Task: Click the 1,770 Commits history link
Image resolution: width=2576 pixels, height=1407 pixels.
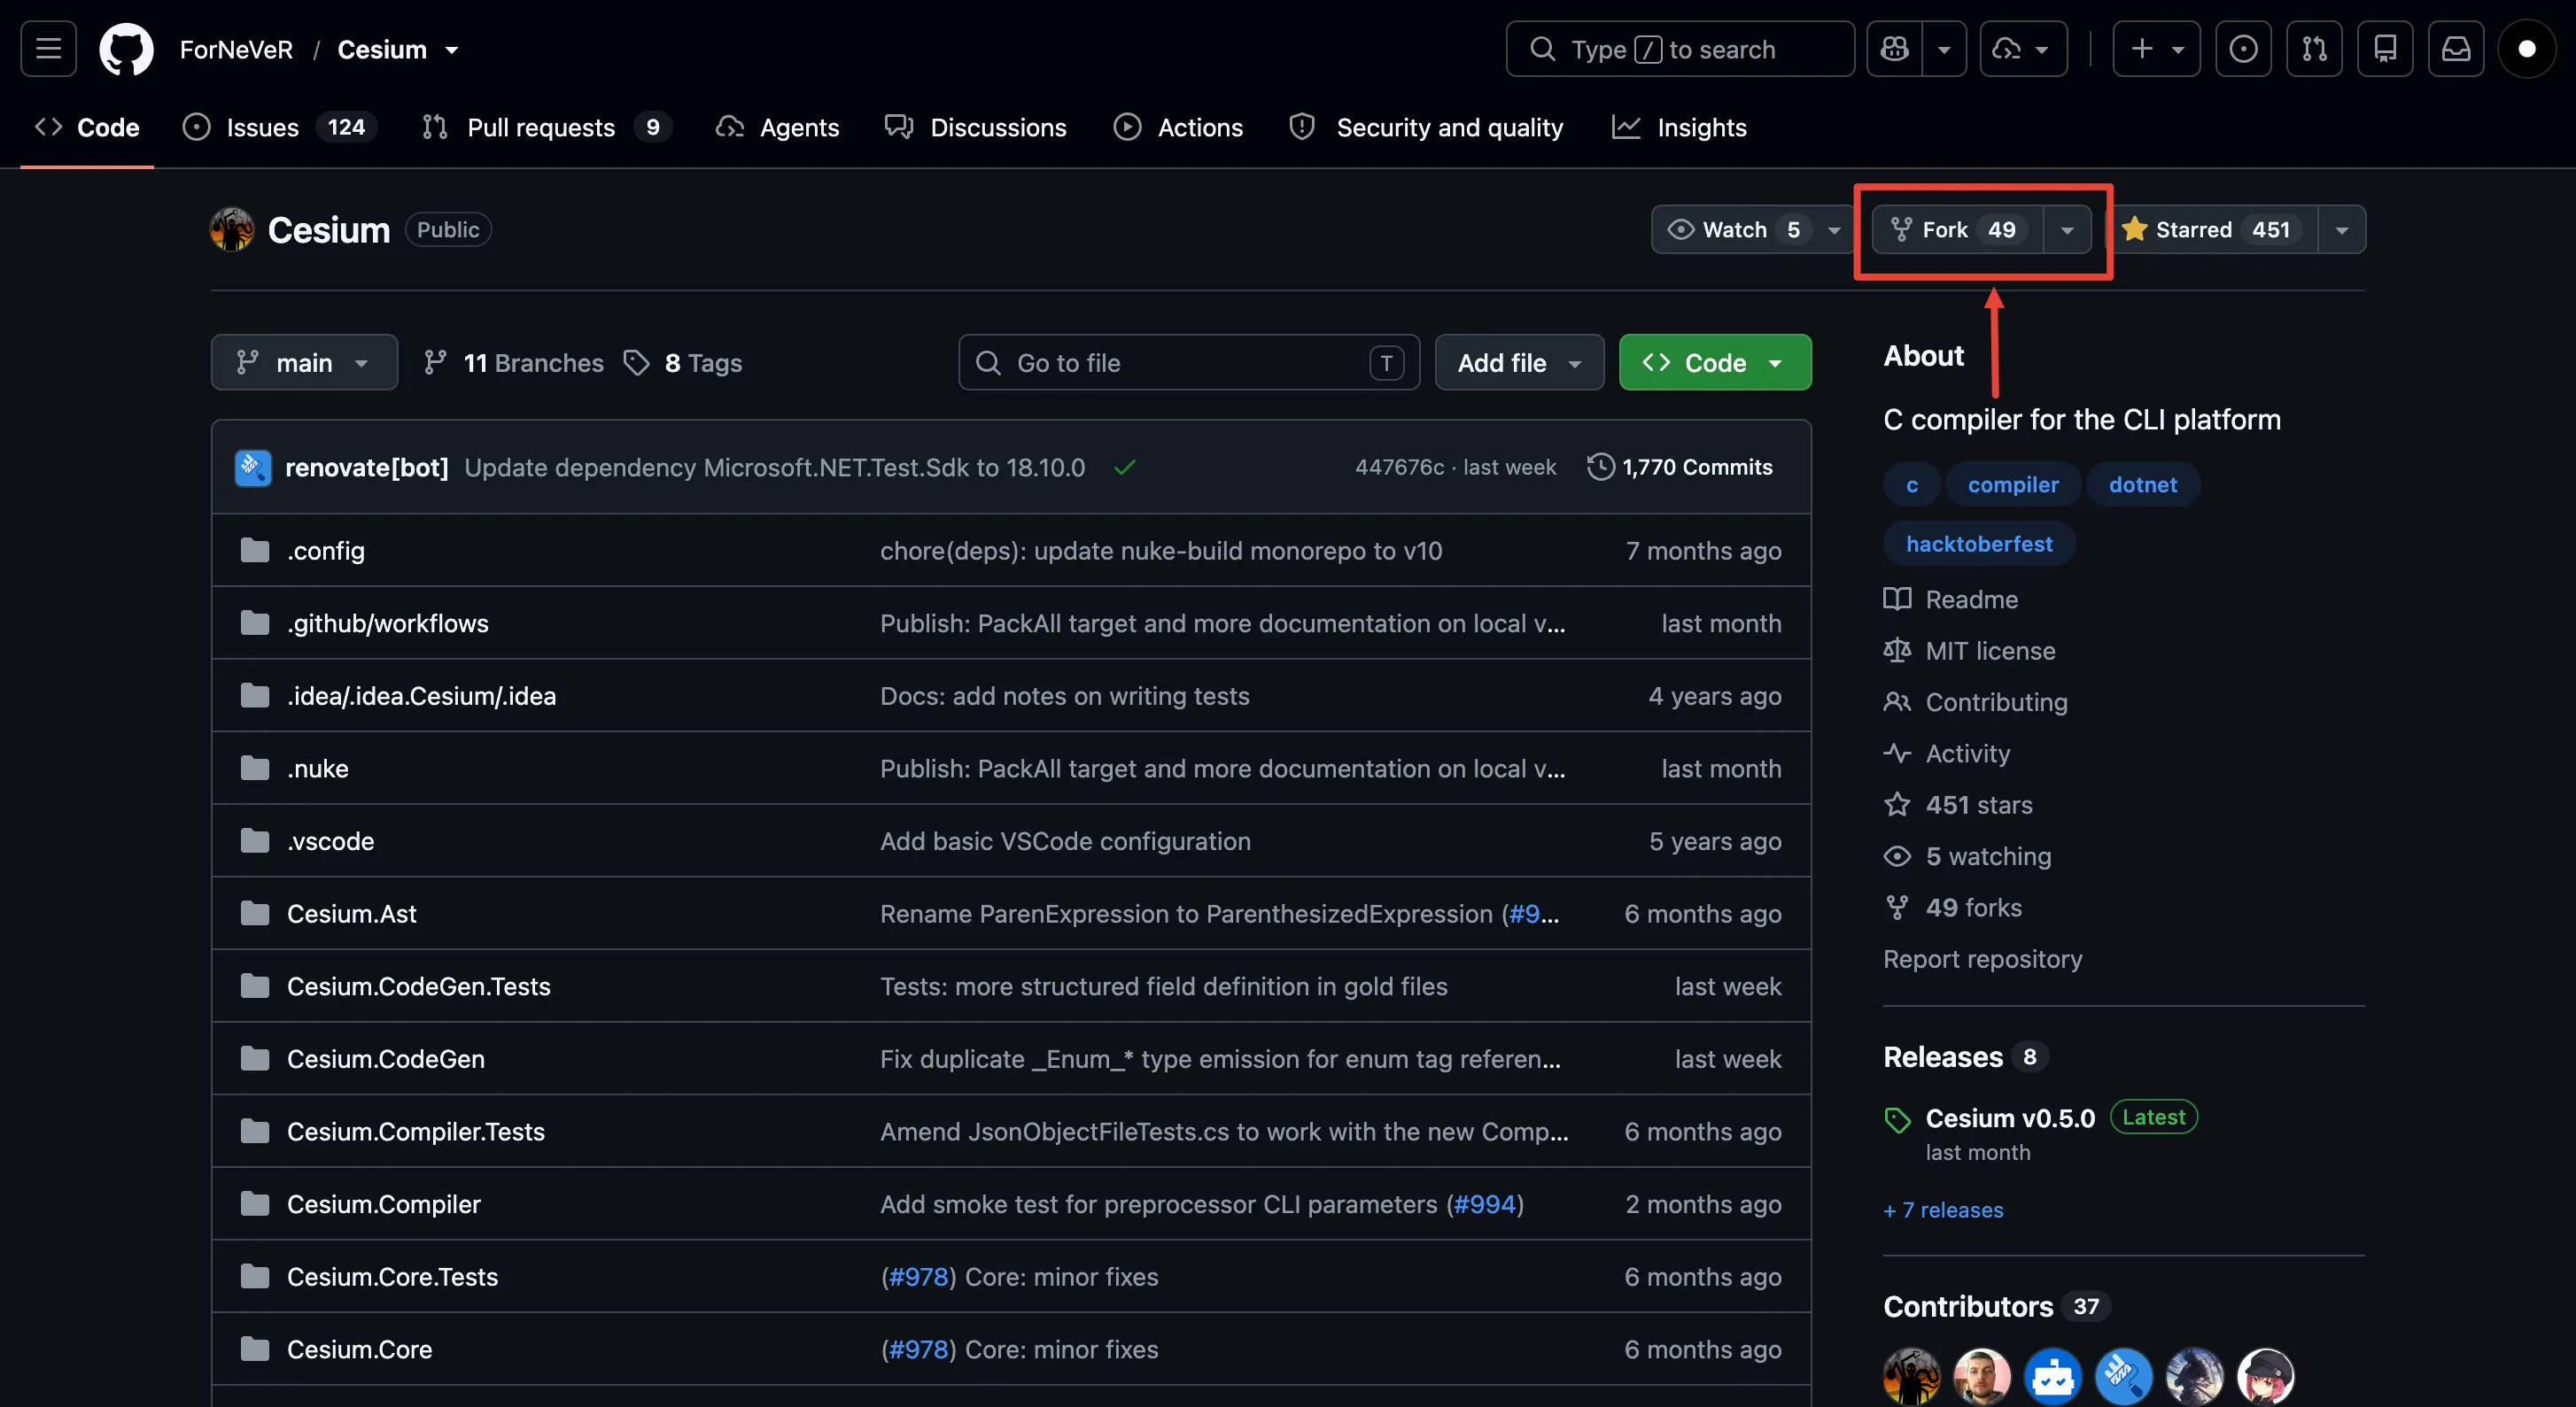Action: [x=1680, y=468]
